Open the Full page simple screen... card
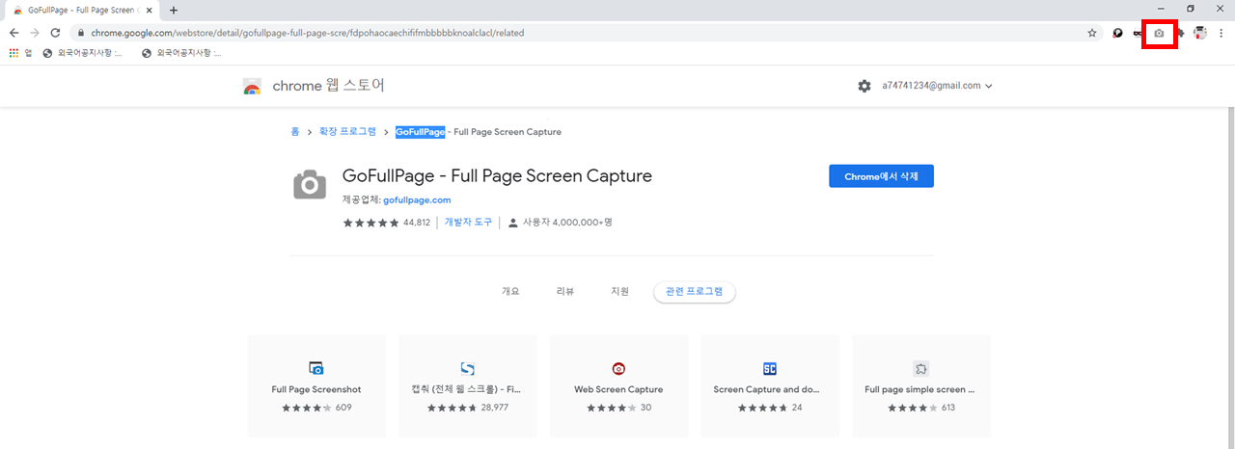The image size is (1235, 449). pyautogui.click(x=920, y=385)
